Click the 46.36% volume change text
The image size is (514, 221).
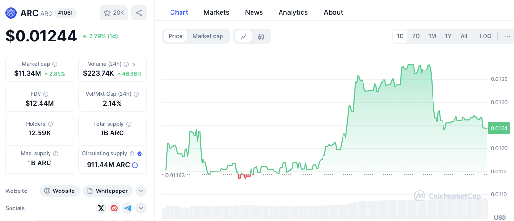pyautogui.click(x=131, y=74)
